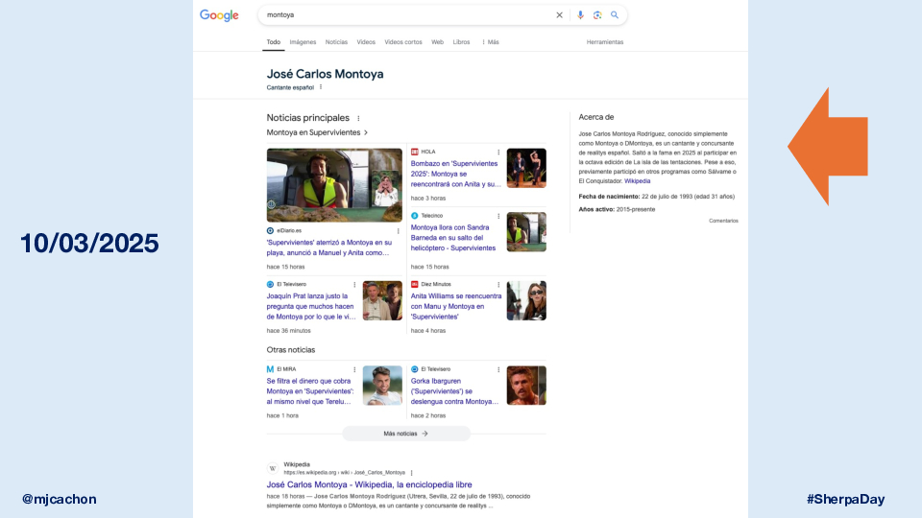Click the Wikipedia favicon in search result
The height and width of the screenshot is (518, 922).
coord(272,468)
